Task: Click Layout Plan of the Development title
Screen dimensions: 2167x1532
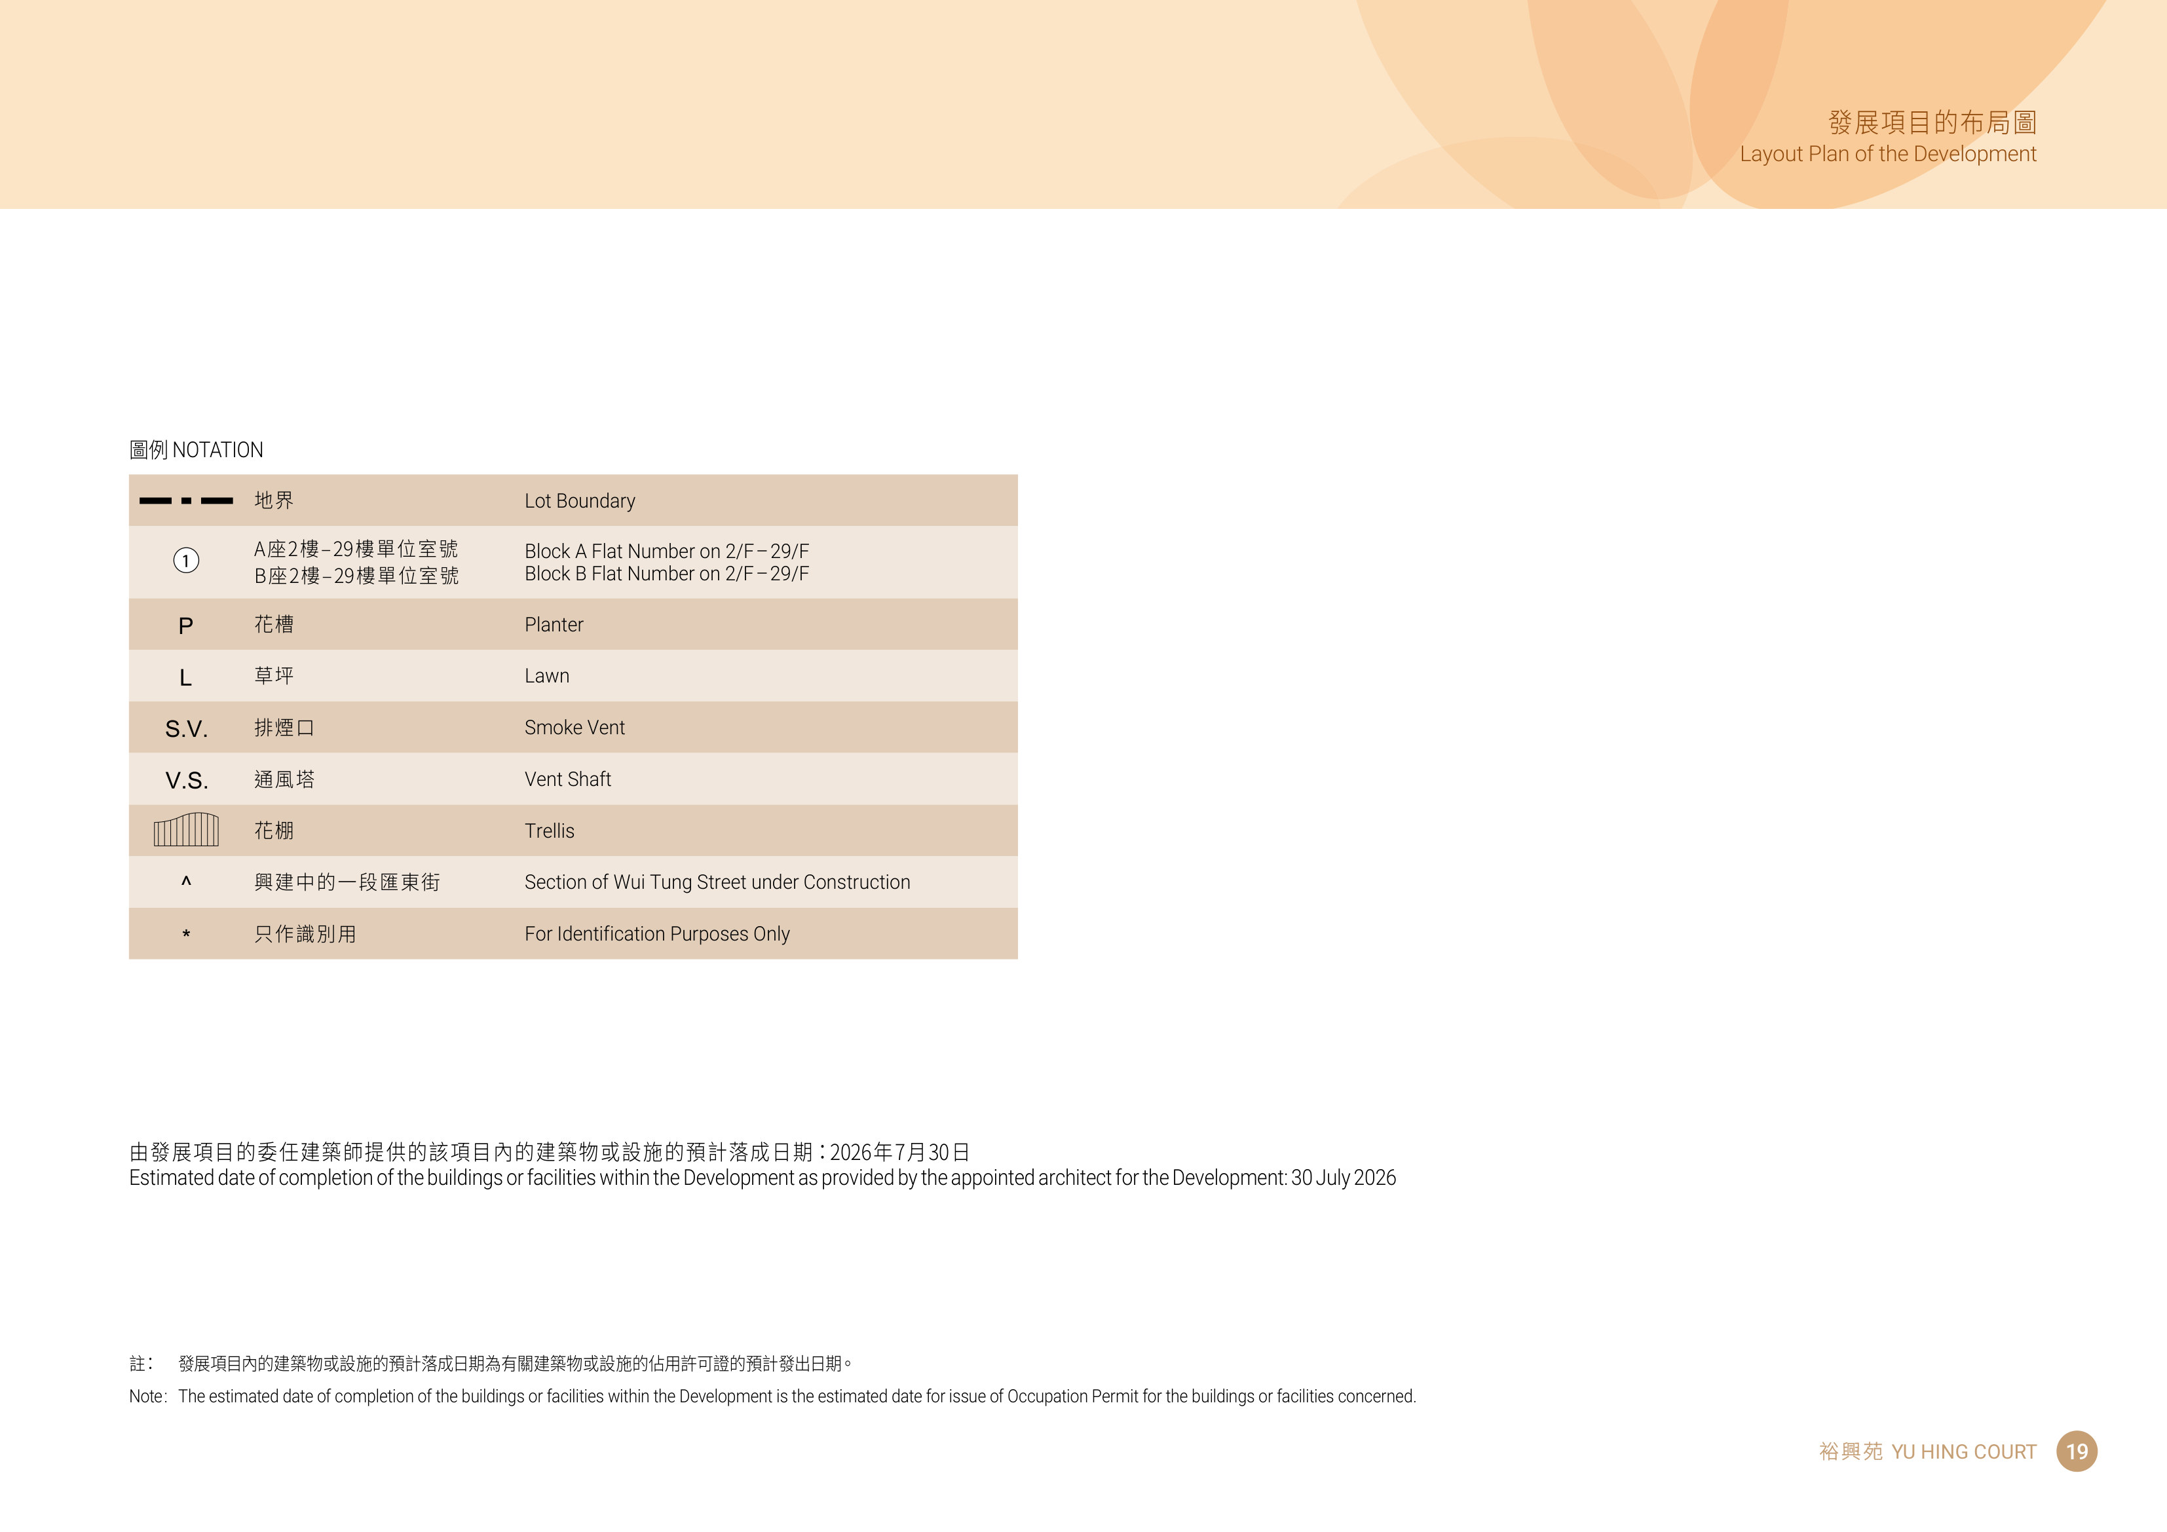Action: (1888, 154)
